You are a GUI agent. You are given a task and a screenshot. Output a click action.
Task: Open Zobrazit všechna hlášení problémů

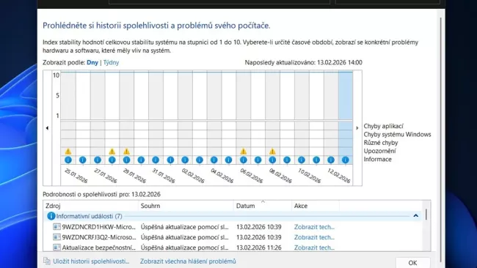(x=188, y=261)
